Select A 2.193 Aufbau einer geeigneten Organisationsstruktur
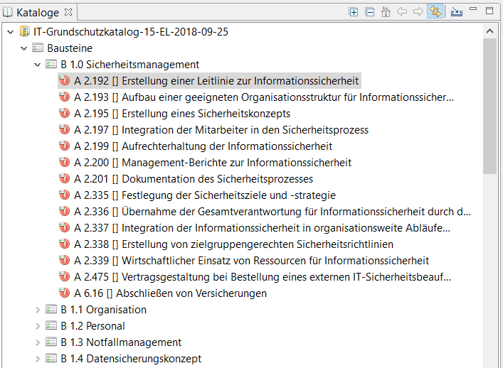This screenshot has width=503, height=368. 264,97
